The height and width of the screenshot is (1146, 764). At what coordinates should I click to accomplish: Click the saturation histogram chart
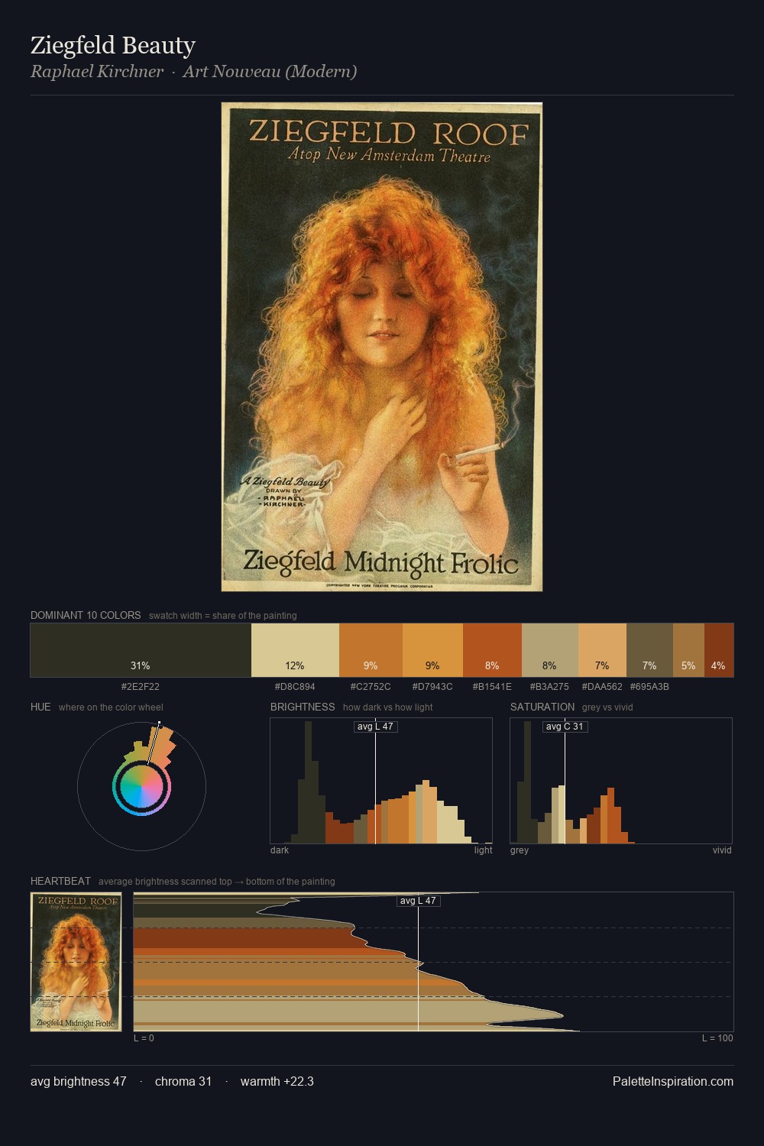point(621,781)
